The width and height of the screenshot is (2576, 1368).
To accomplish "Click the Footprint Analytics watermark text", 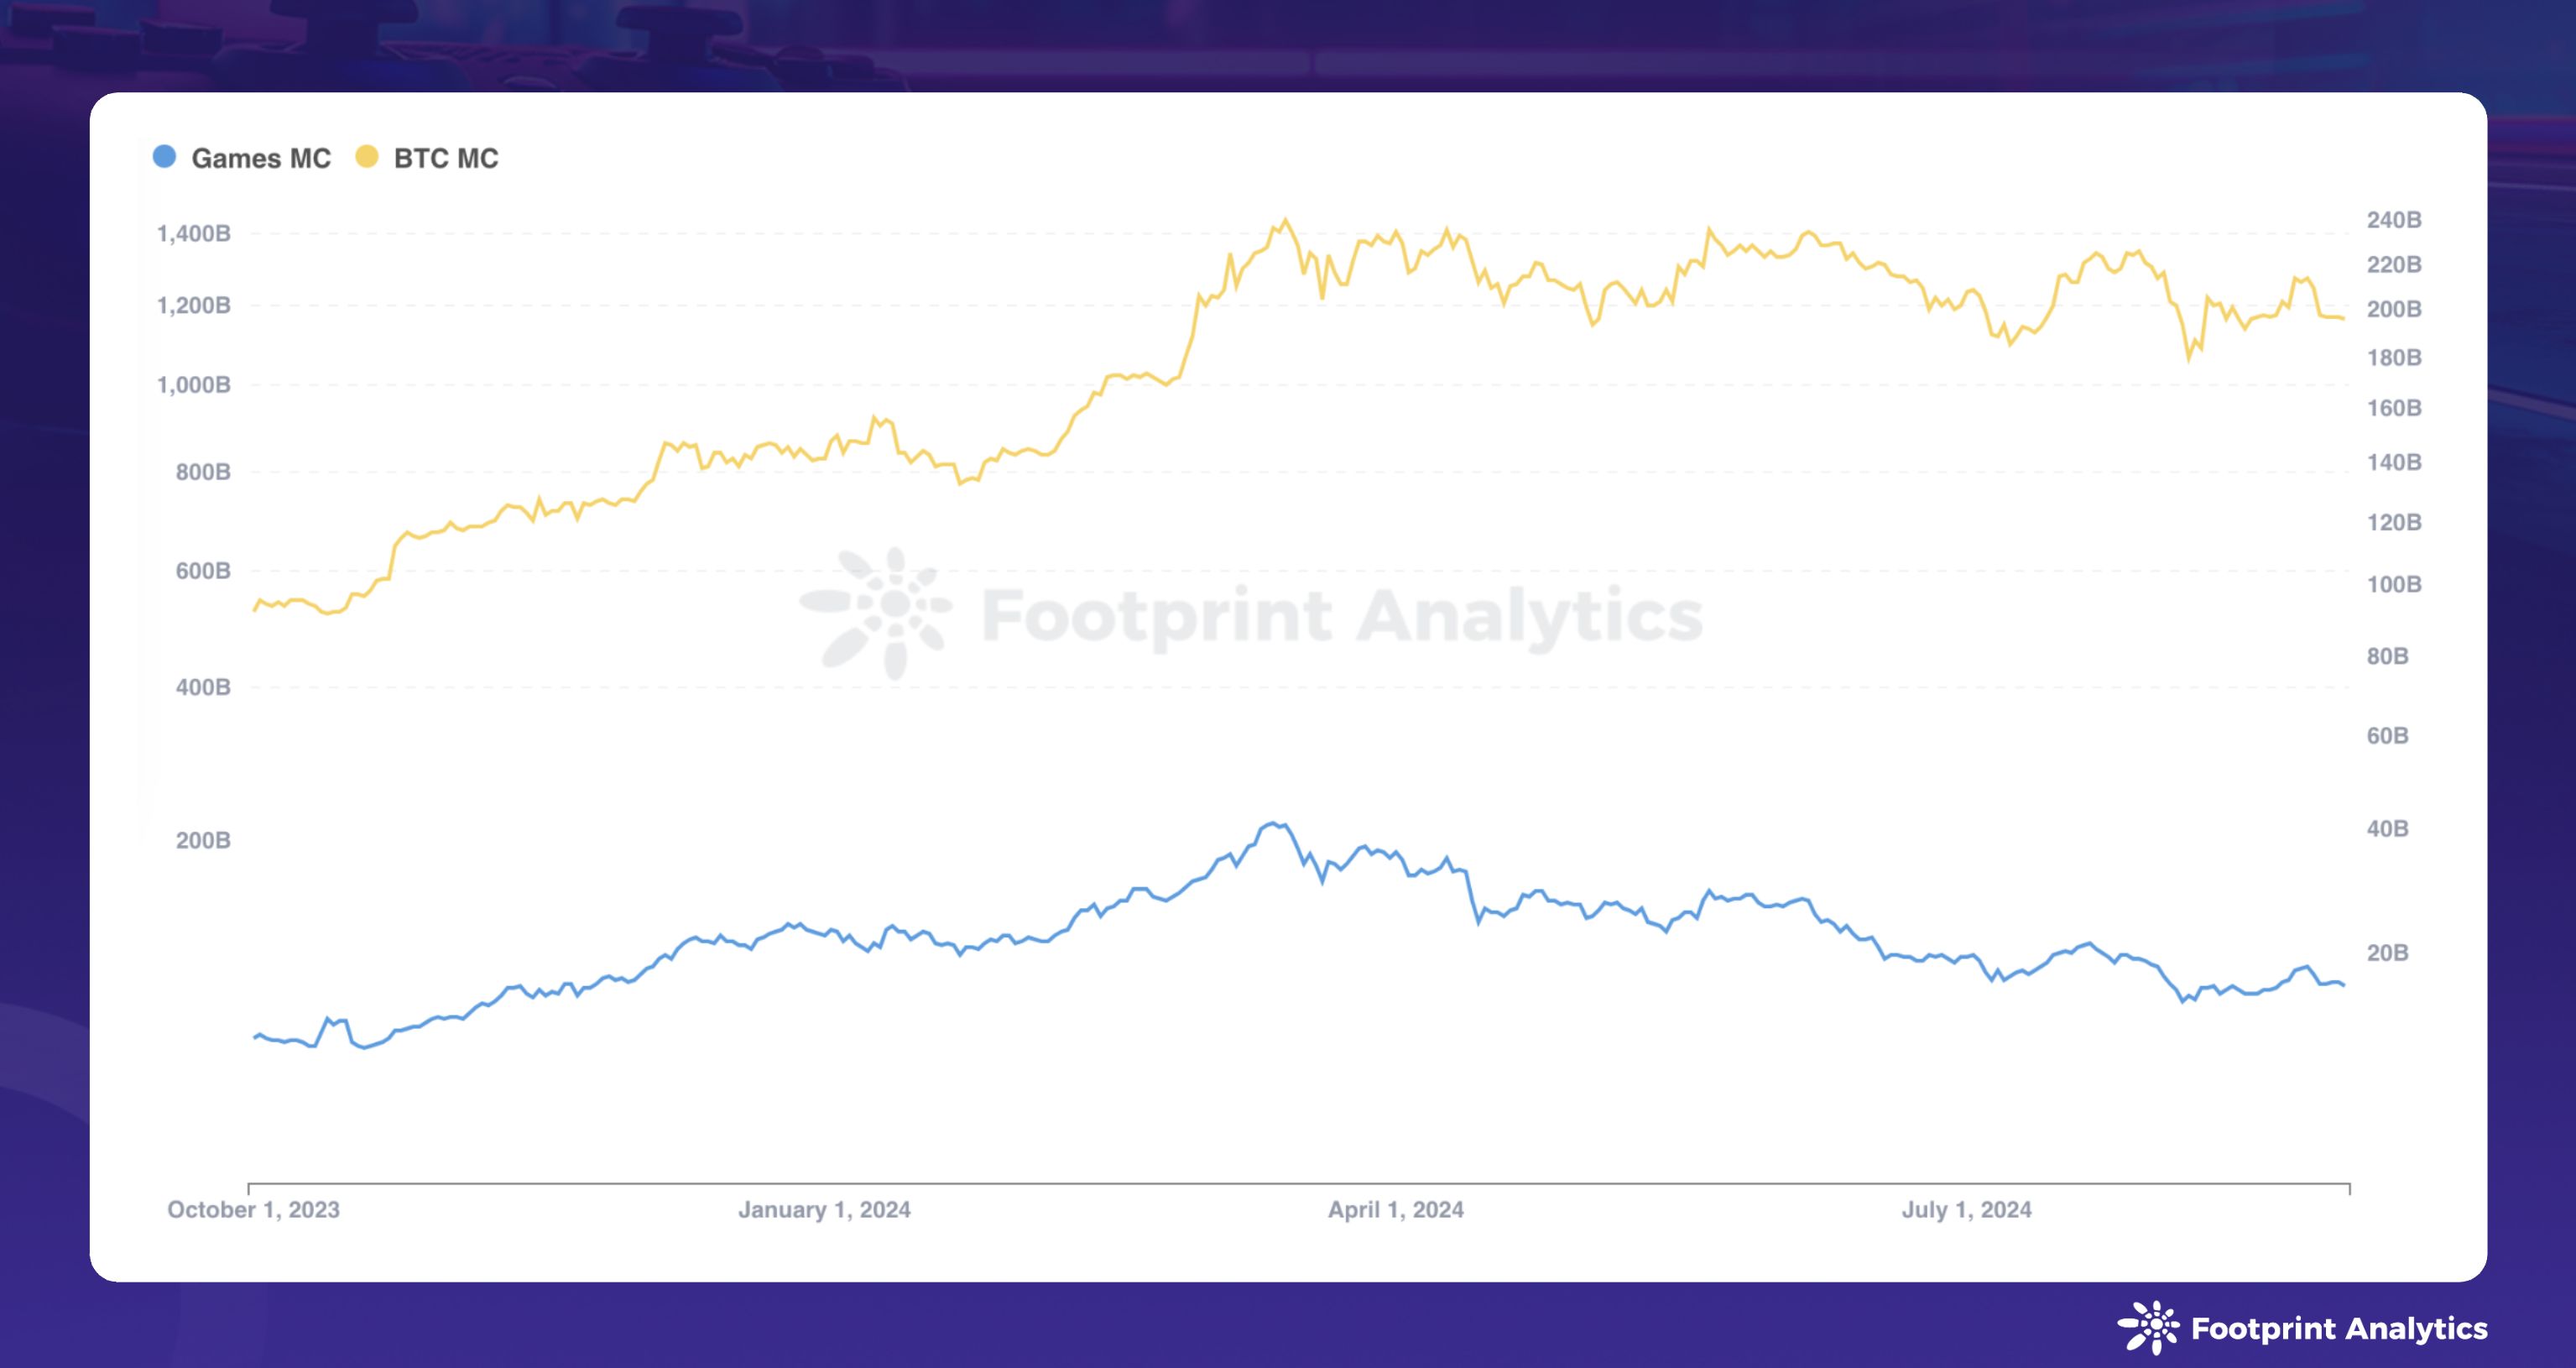I will pyautogui.click(x=1342, y=615).
